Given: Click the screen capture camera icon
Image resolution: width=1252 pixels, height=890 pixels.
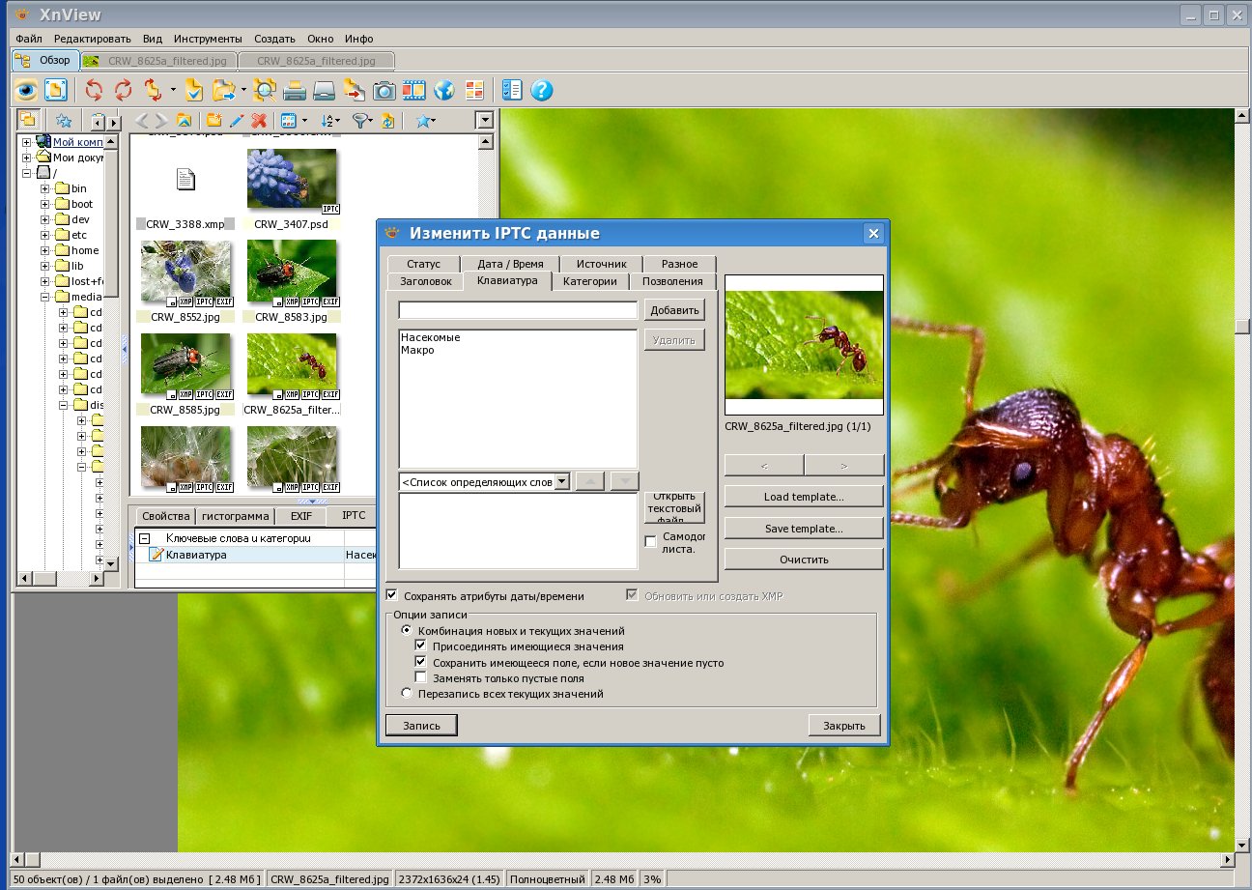Looking at the screenshot, I should point(384,91).
